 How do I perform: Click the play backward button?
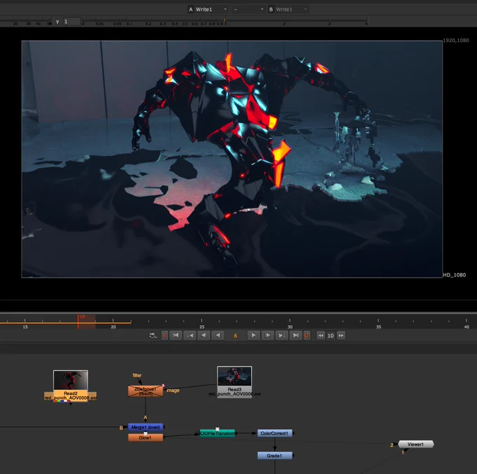tap(218, 336)
